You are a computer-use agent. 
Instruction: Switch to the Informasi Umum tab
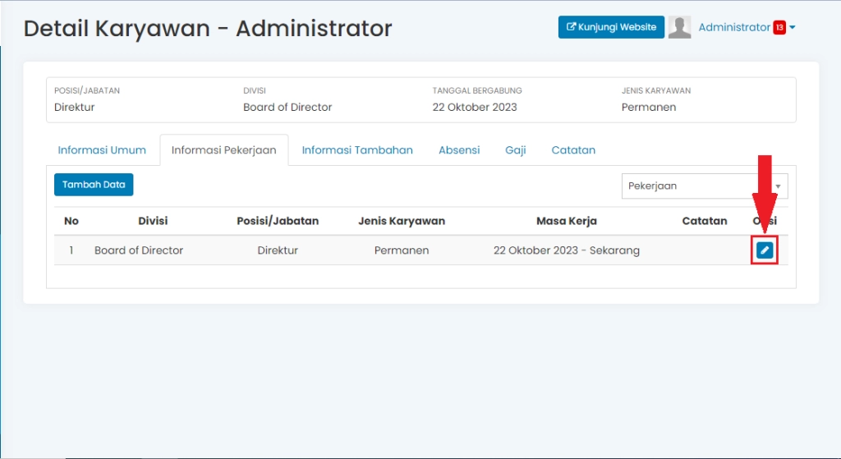click(x=102, y=150)
